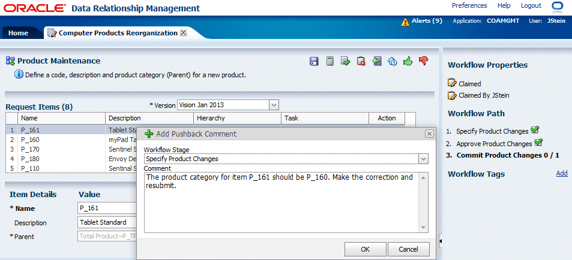Approve request with green thumbs-up icon
572x260 pixels.
[x=408, y=61]
